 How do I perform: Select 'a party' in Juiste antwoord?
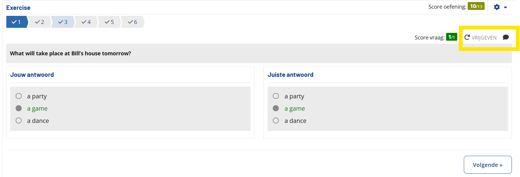tap(276, 96)
